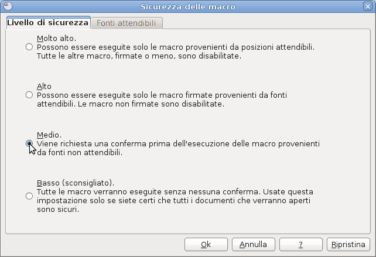Click the 'Tutte le altre macro, firmate' description line

(139, 56)
